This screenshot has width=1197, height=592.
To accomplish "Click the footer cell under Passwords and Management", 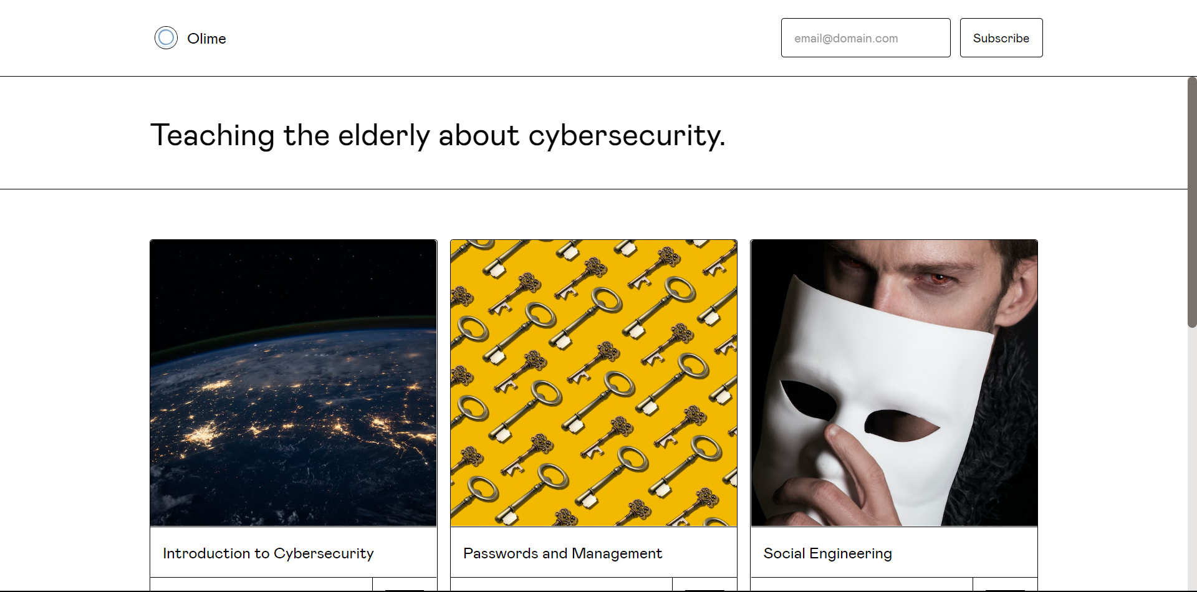I will click(562, 585).
